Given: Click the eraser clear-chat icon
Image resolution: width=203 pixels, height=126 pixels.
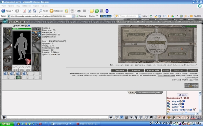Looking at the screenshot, I should click(x=117, y=117).
